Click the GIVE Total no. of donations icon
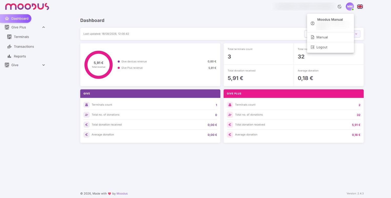Image resolution: width=391 pixels, height=198 pixels. pos(86,115)
